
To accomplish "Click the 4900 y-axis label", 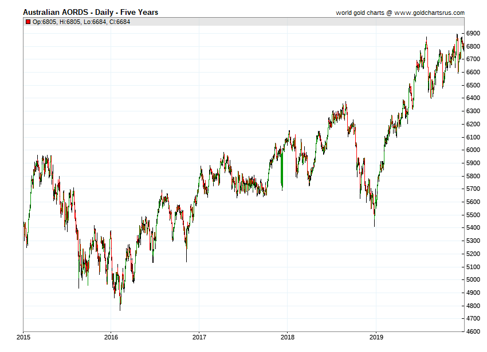I will 473,293.
